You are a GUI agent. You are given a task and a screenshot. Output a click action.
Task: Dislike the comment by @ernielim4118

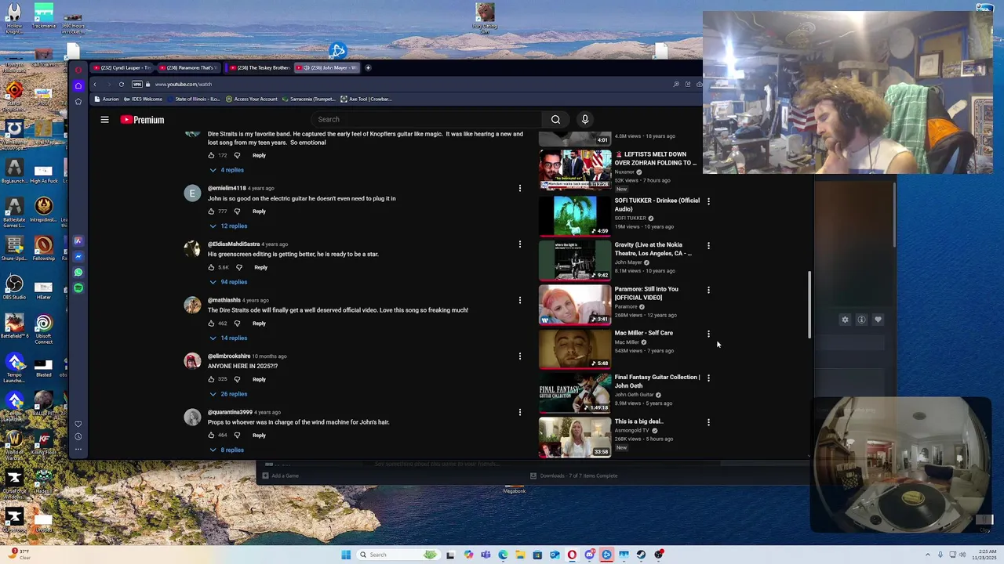click(x=237, y=211)
